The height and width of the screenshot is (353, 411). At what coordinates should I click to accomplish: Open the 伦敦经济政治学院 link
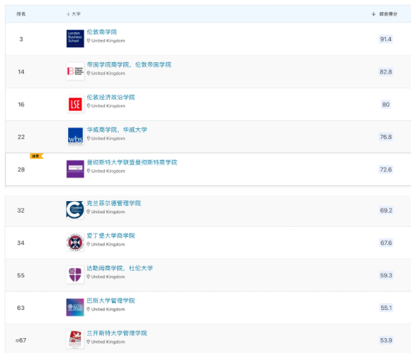point(111,97)
